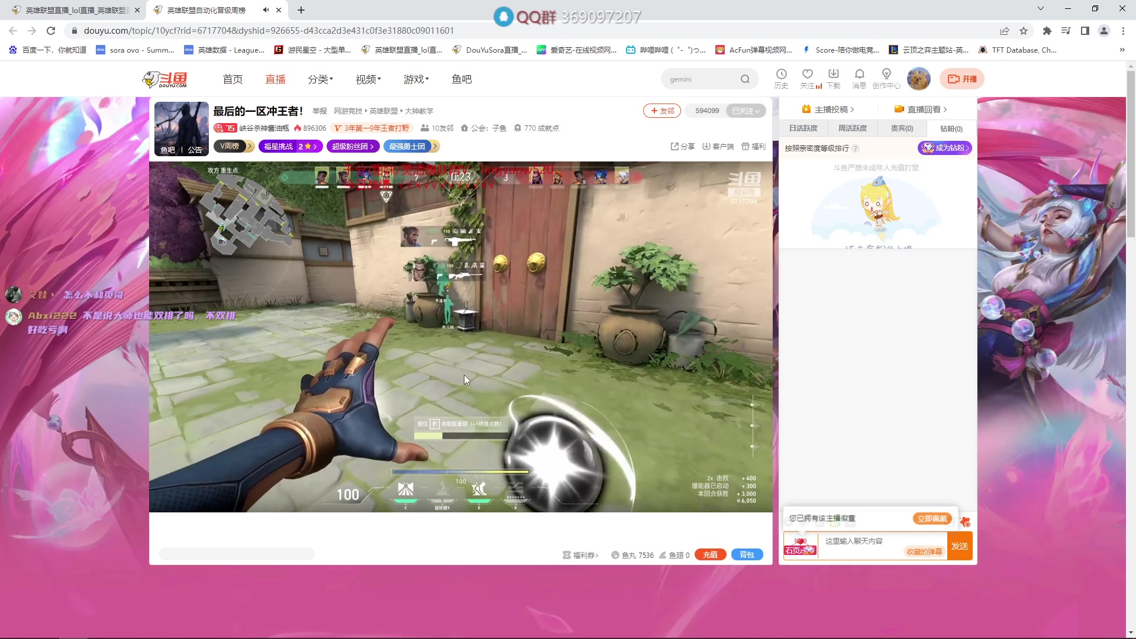Open the user avatar profile
This screenshot has height=639, width=1136.
[x=918, y=79]
